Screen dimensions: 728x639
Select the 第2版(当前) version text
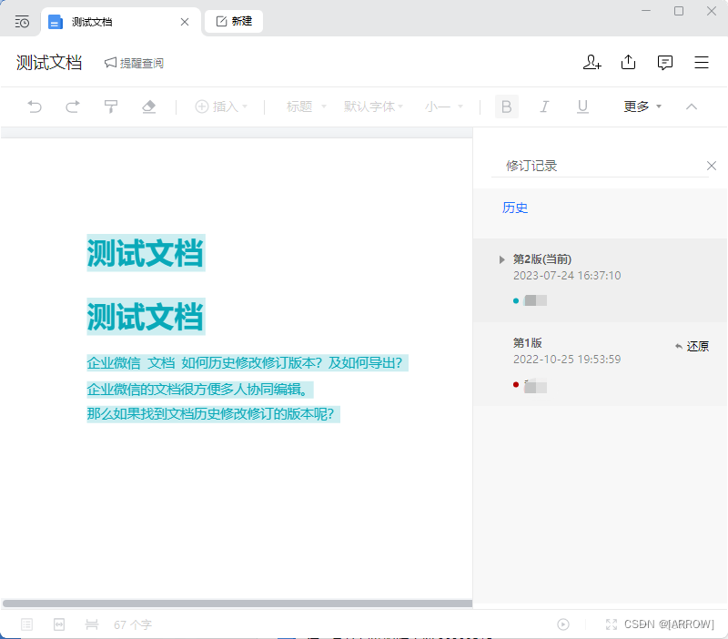click(541, 259)
